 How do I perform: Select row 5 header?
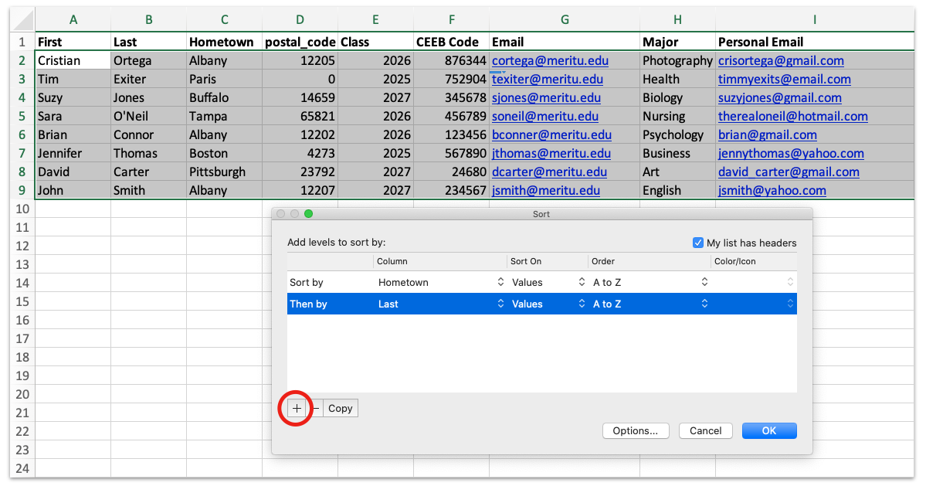pos(22,116)
